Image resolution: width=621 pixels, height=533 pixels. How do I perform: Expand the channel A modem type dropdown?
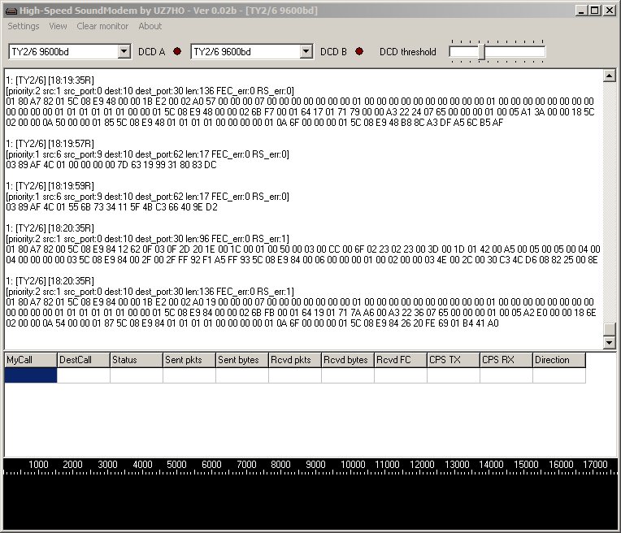click(124, 51)
